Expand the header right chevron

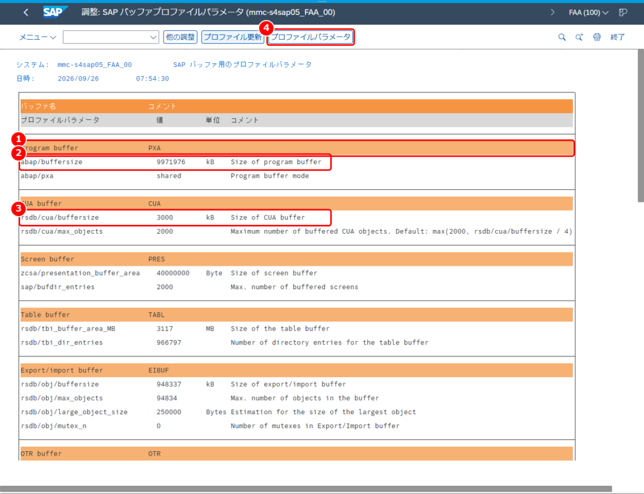pyautogui.click(x=552, y=13)
